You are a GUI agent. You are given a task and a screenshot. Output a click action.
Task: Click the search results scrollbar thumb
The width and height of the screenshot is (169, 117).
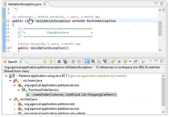[163, 92]
